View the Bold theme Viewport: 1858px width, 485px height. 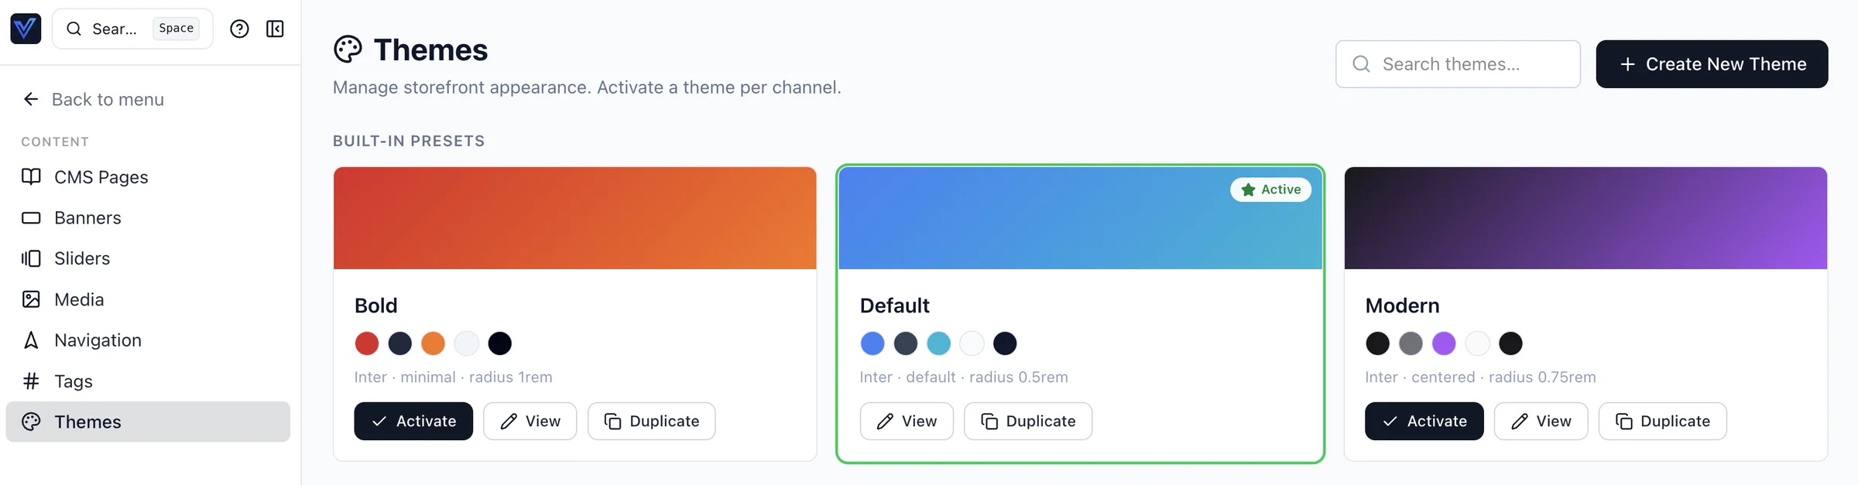point(530,422)
